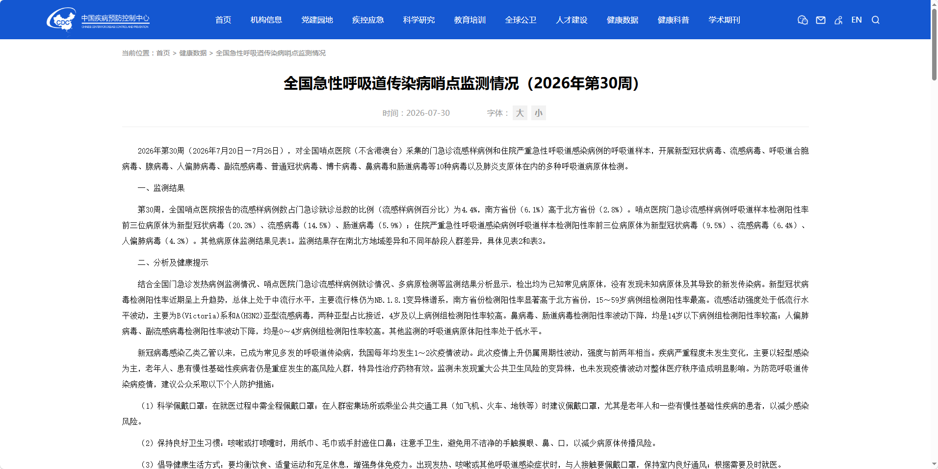Switch site language to EN

857,20
